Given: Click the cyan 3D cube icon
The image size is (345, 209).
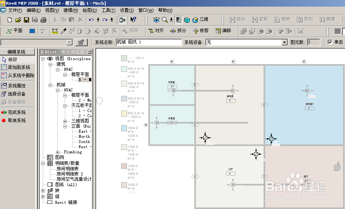Looking at the screenshot, I should [187, 20].
